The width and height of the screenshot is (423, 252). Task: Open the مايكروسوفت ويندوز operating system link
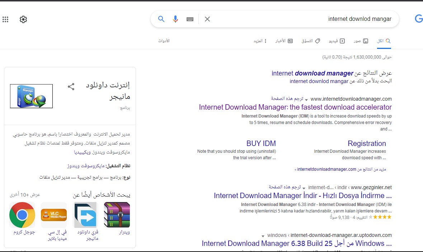pos(86,166)
